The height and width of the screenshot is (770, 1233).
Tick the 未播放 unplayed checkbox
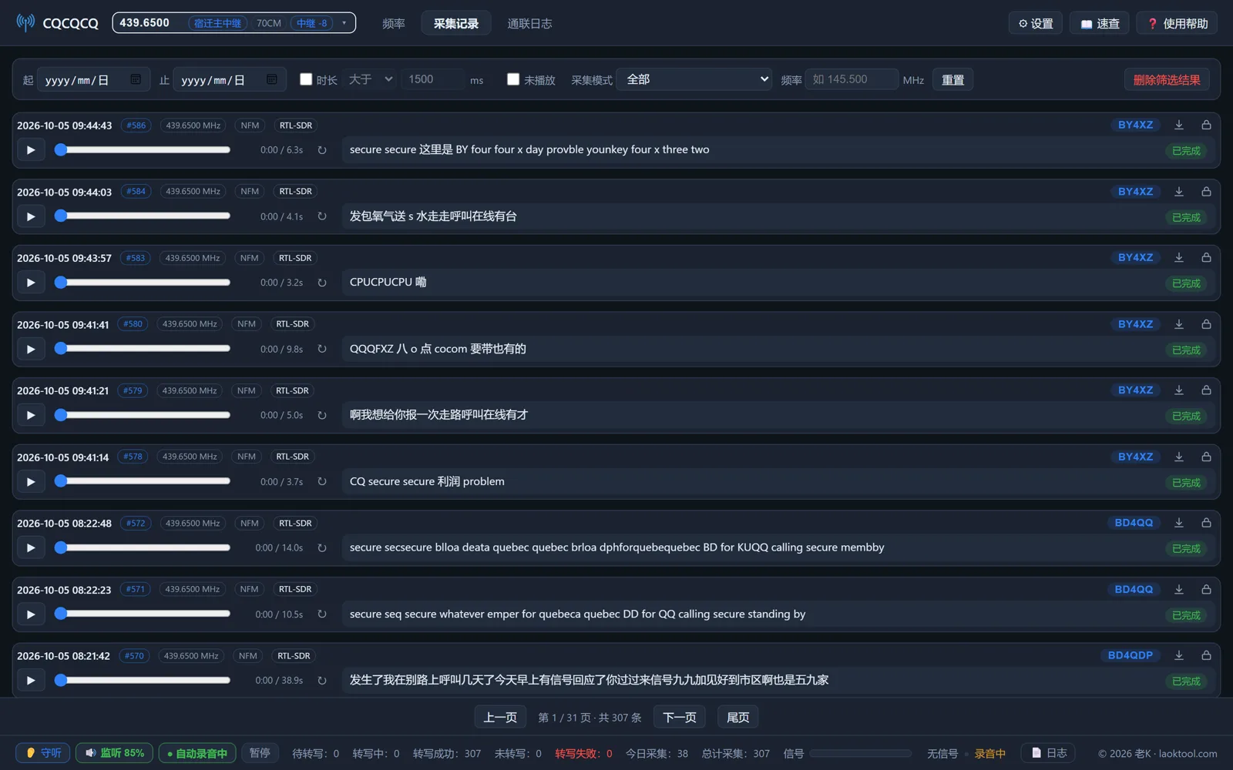point(513,79)
